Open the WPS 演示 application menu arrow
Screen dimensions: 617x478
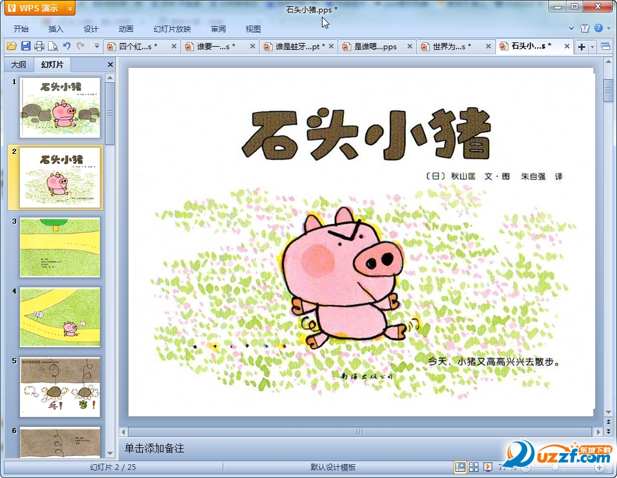point(70,8)
